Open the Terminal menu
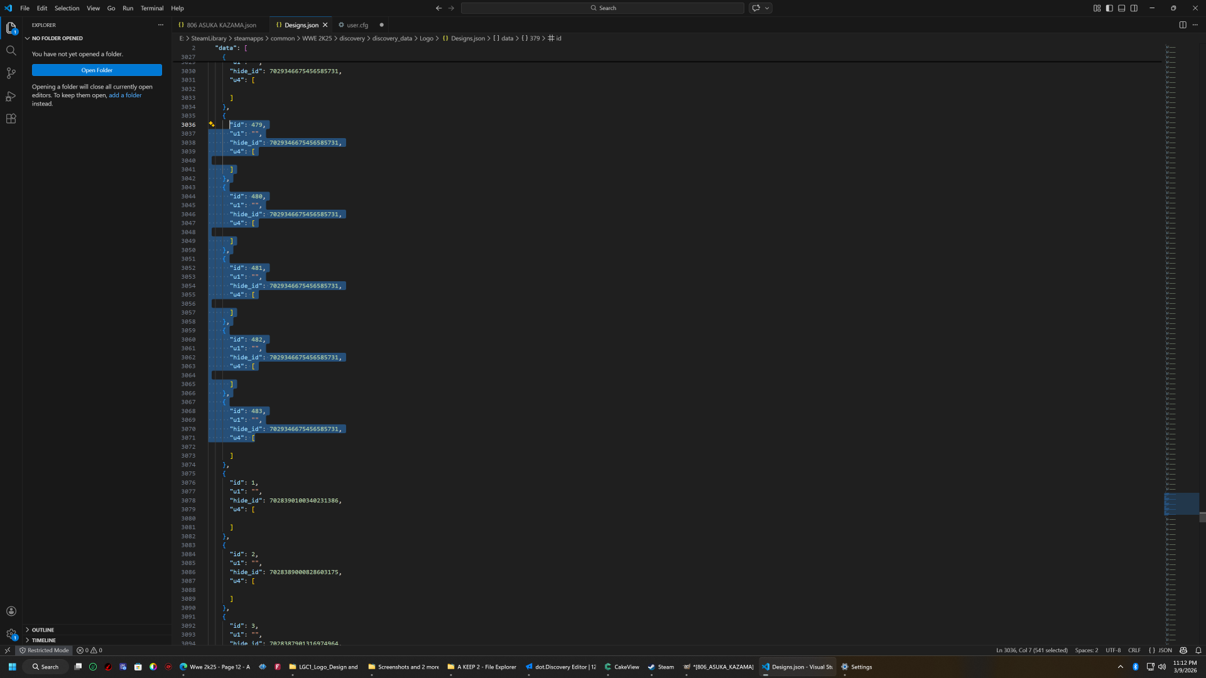 [x=152, y=8]
